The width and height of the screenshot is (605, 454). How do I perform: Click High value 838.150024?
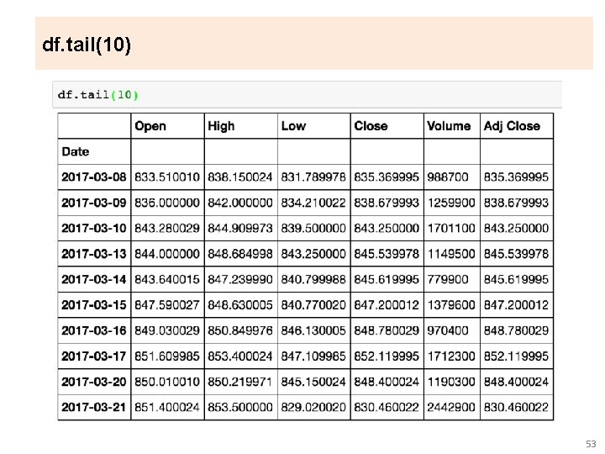point(240,177)
